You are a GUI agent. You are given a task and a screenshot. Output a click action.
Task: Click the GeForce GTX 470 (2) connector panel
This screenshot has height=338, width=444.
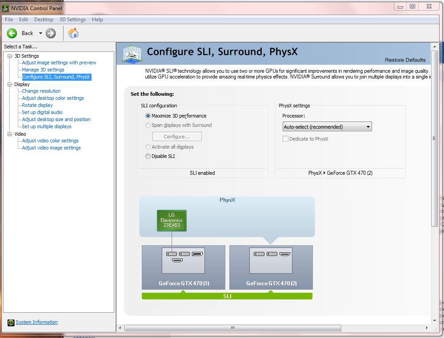click(x=271, y=260)
